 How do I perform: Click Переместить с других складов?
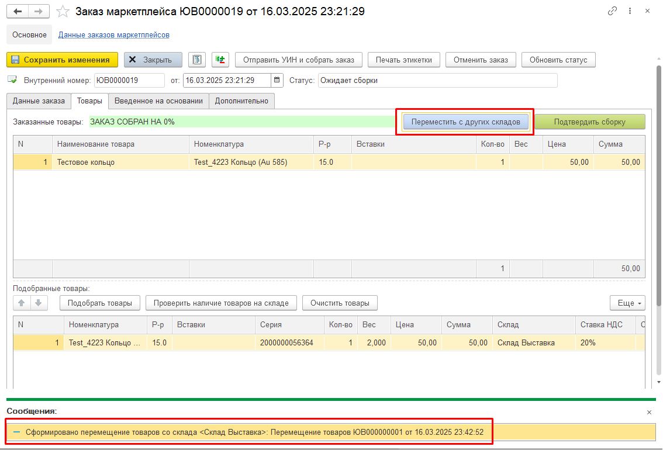465,122
